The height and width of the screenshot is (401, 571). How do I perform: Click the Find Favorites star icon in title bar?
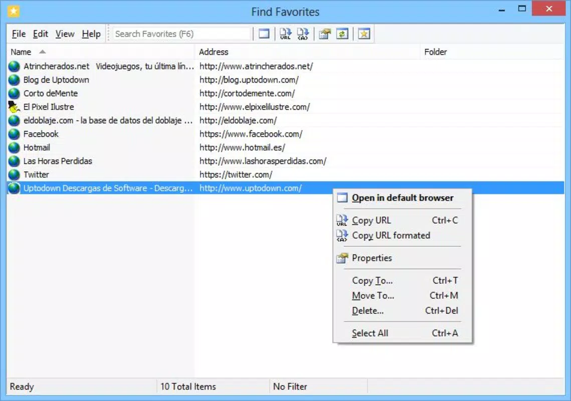coord(14,12)
